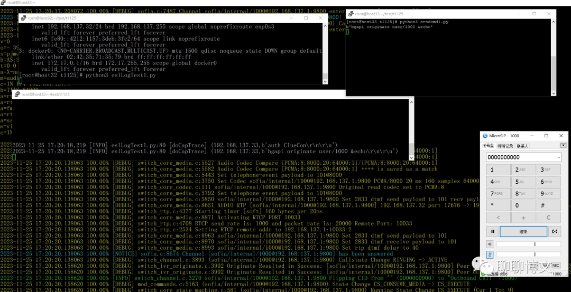This screenshot has width=571, height=292.
Task: Clear the number with the C key
Action: point(549,218)
